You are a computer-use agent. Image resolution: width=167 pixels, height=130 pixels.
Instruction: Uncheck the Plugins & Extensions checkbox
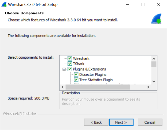tap(70, 69)
